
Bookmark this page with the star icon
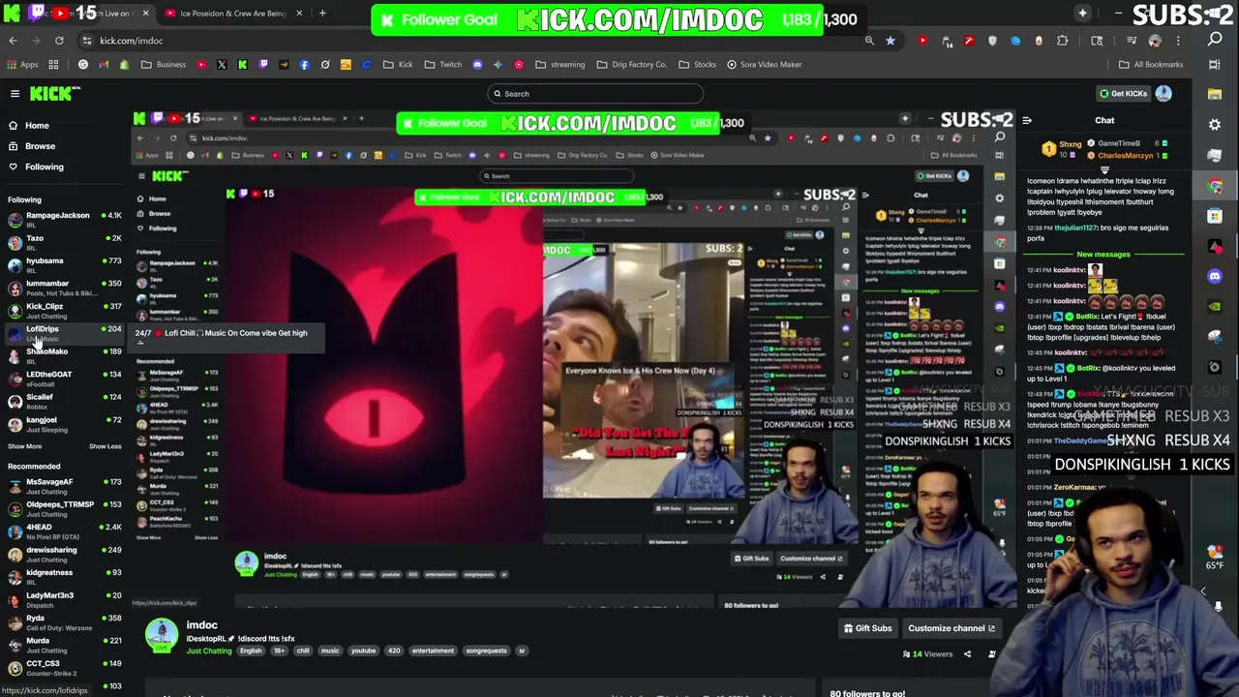pos(891,41)
